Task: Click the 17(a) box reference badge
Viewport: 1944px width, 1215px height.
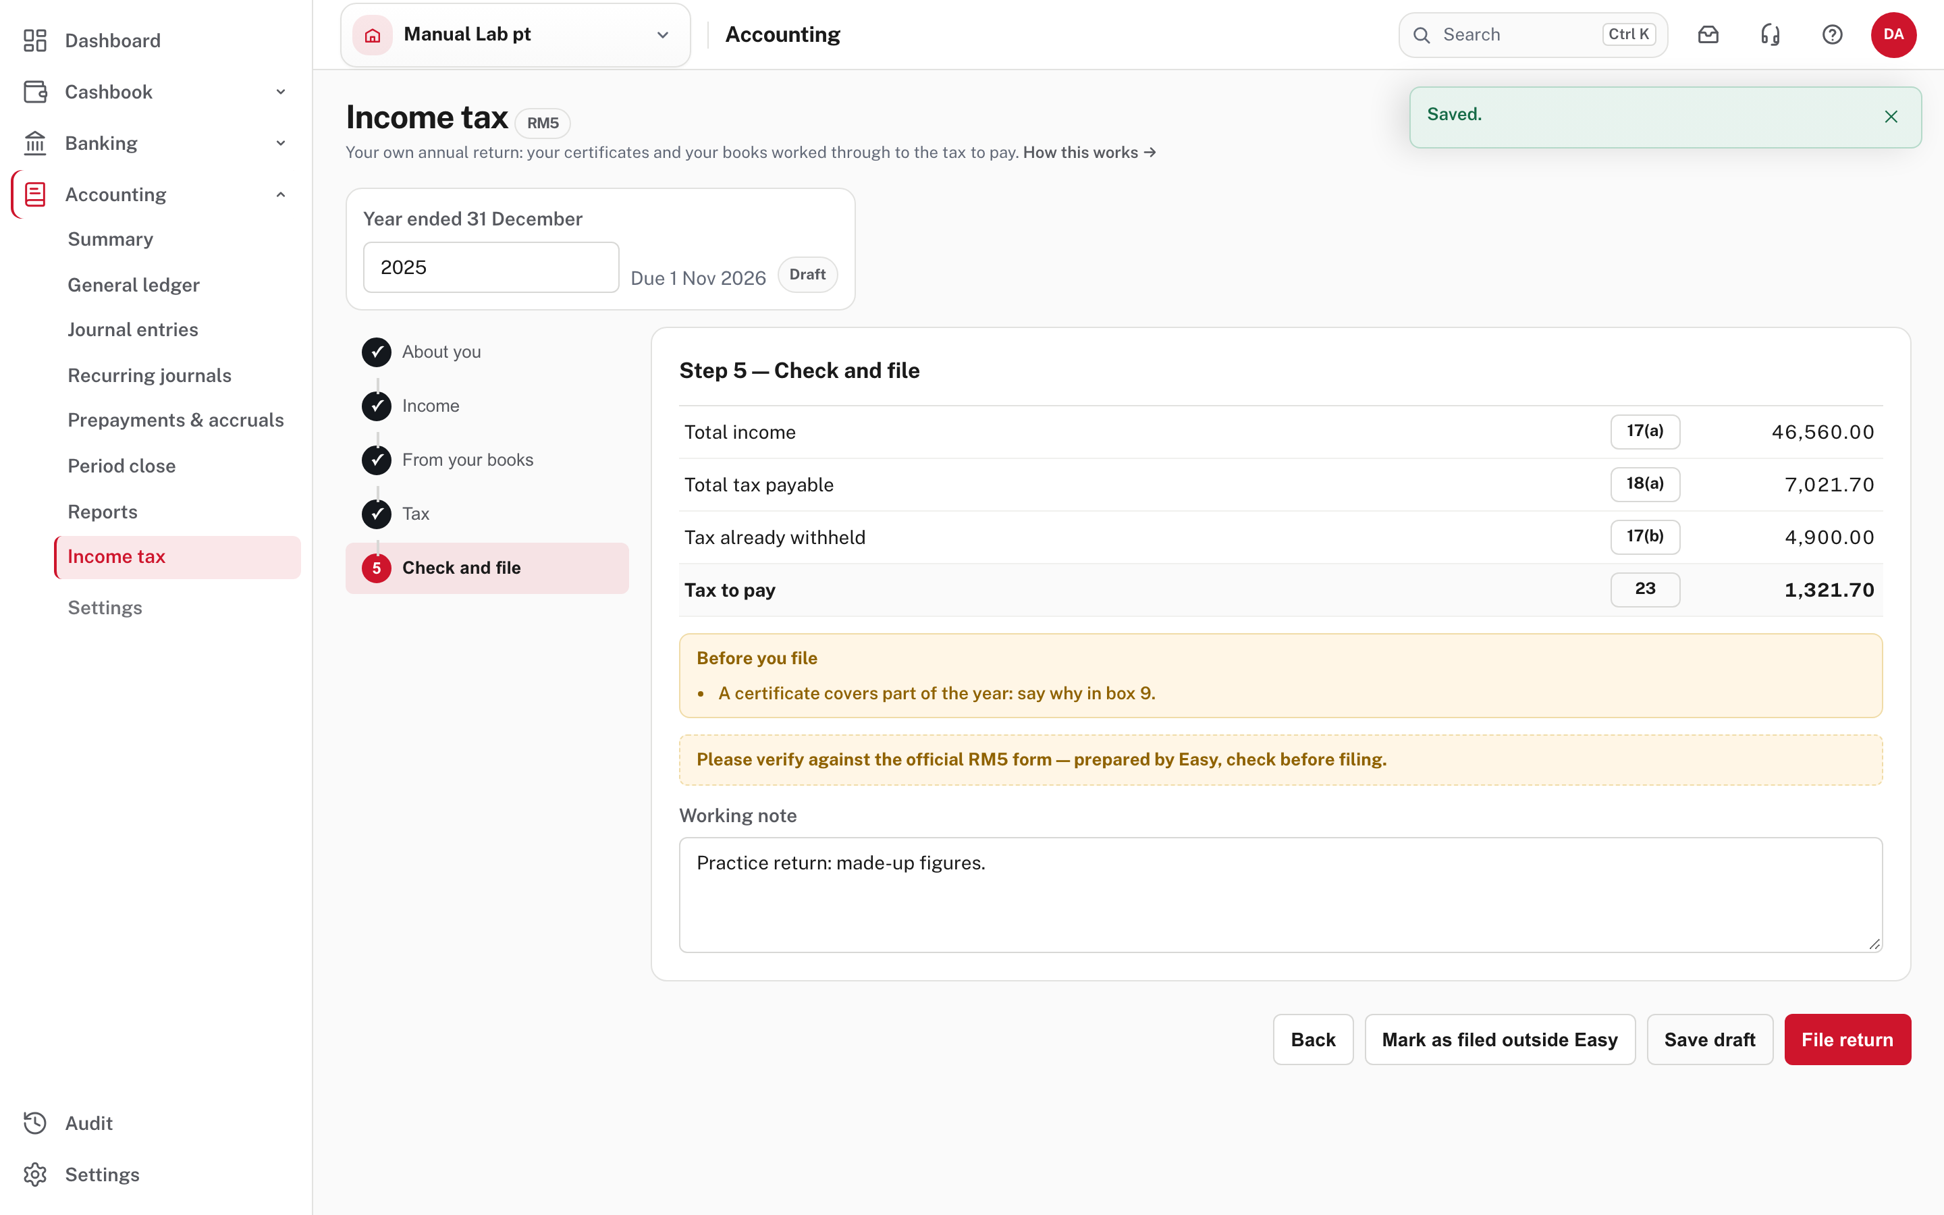Action: click(1644, 431)
